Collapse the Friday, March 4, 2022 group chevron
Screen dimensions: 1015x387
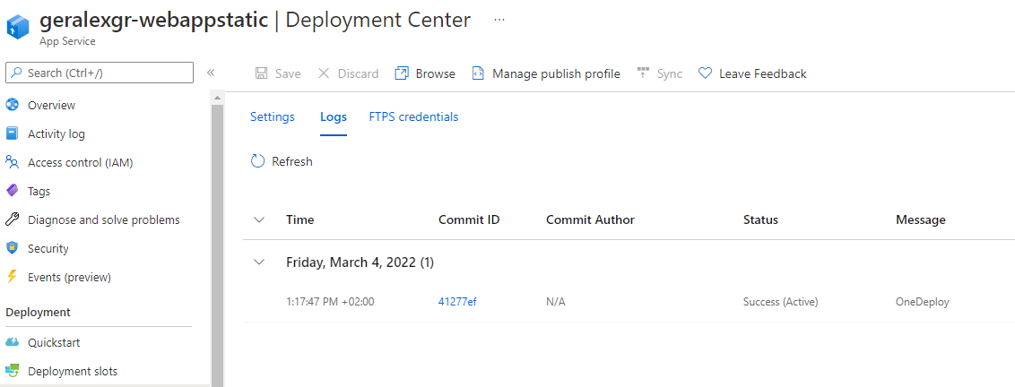[259, 262]
